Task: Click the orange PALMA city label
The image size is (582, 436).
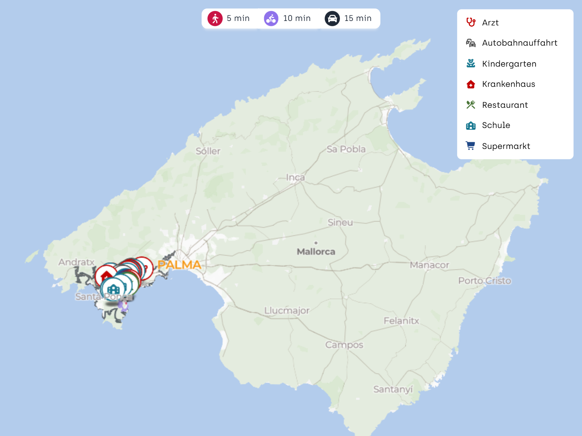Action: pyautogui.click(x=180, y=265)
